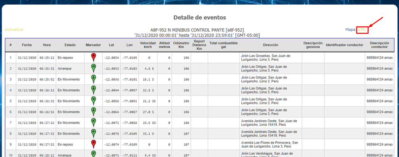Click the red marker icon in row 1

coord(93,57)
